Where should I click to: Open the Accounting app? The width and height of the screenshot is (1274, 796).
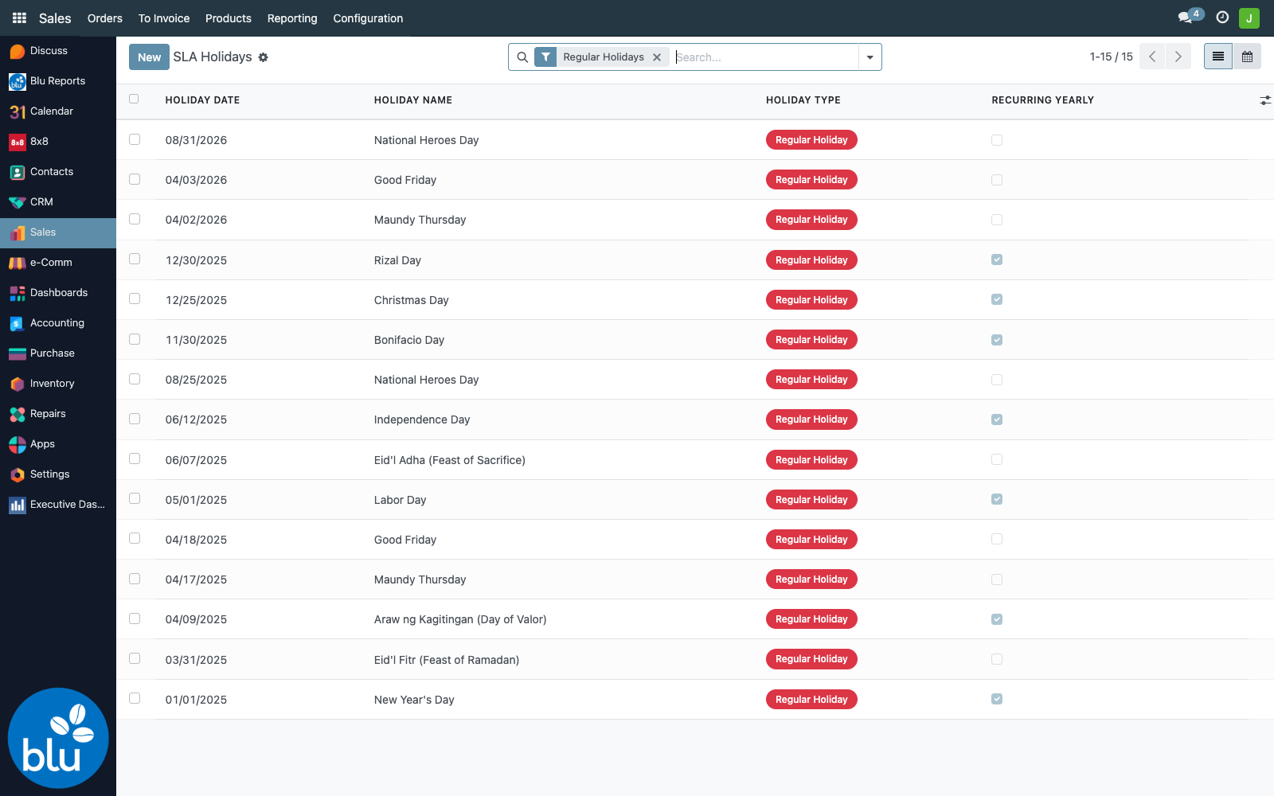[x=58, y=322]
